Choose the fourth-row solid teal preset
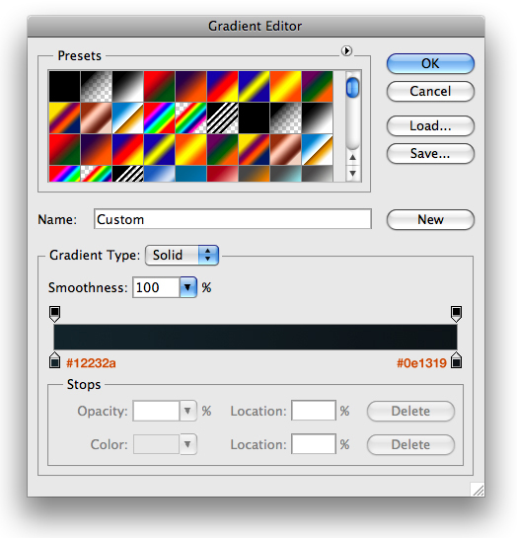Screen dimensions: 517x538 click(x=190, y=174)
